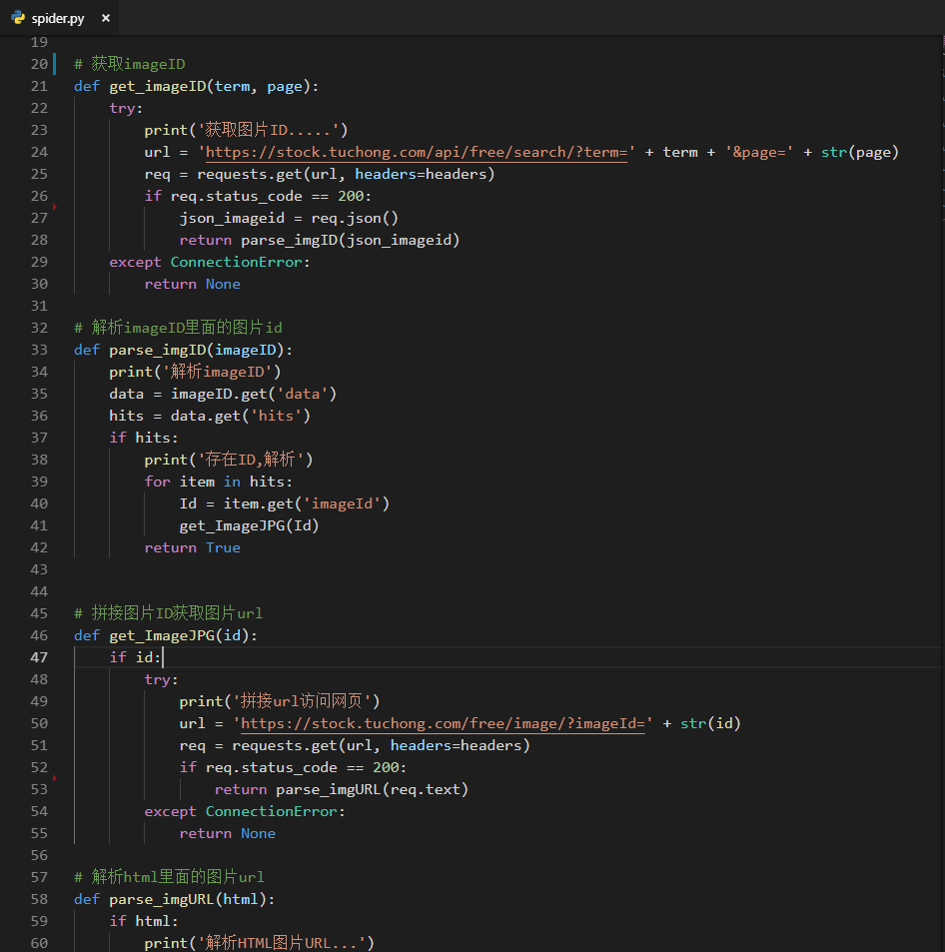Click the print('存在ID,解析') statement
The height and width of the screenshot is (952, 945).
point(229,460)
